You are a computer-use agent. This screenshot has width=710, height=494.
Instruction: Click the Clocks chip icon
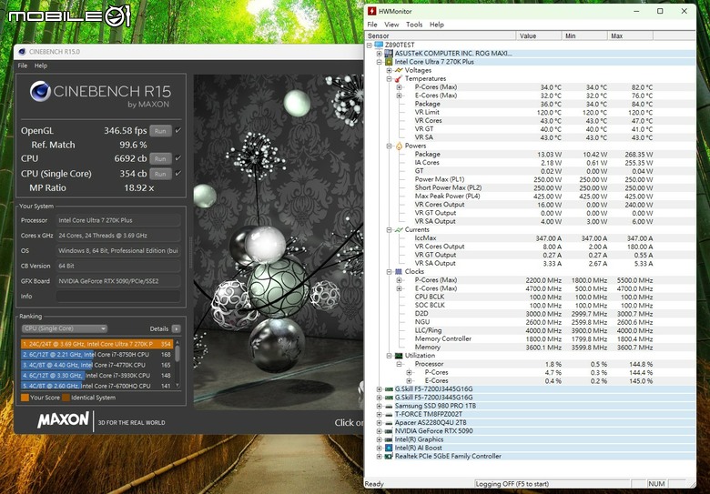pos(399,271)
